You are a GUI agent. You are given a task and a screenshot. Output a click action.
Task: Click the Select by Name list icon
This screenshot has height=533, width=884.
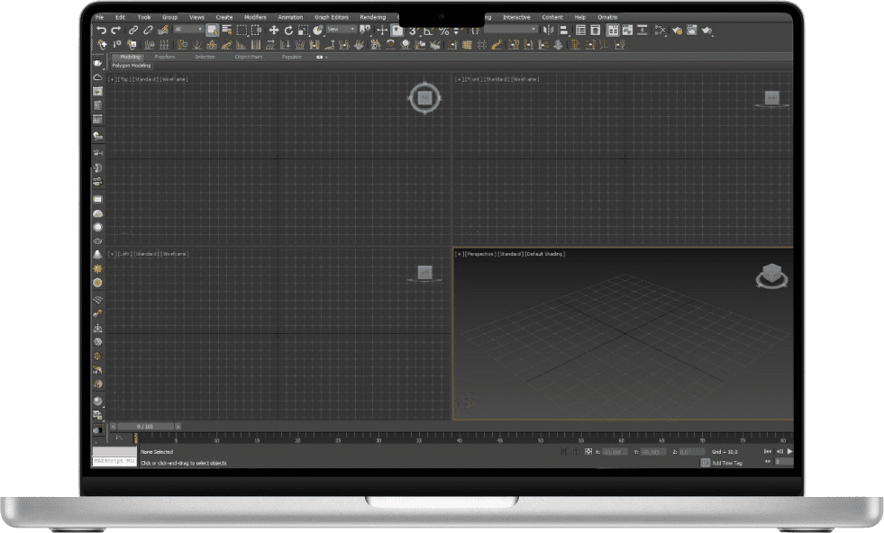pos(226,30)
